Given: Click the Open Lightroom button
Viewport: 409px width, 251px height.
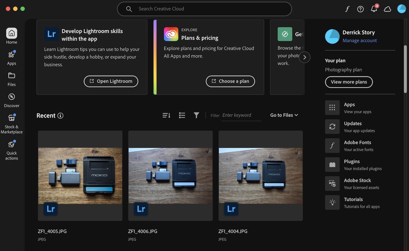Looking at the screenshot, I should [111, 81].
